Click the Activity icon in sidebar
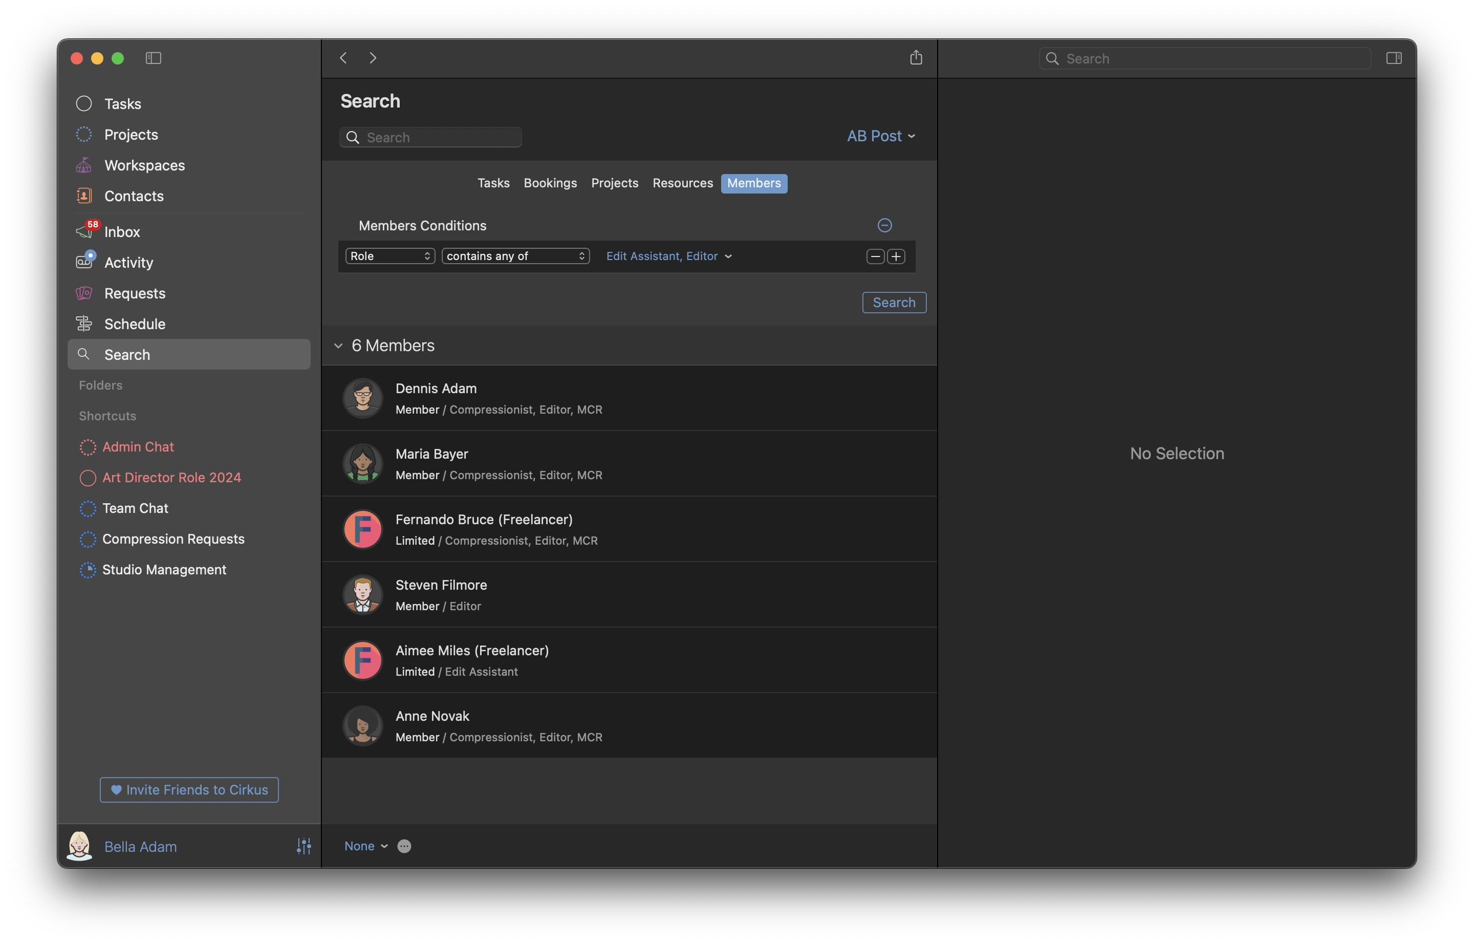 coord(84,262)
